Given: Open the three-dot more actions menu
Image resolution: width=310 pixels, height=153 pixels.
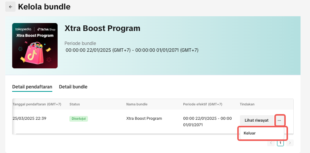Looking at the screenshot, I should (279, 121).
